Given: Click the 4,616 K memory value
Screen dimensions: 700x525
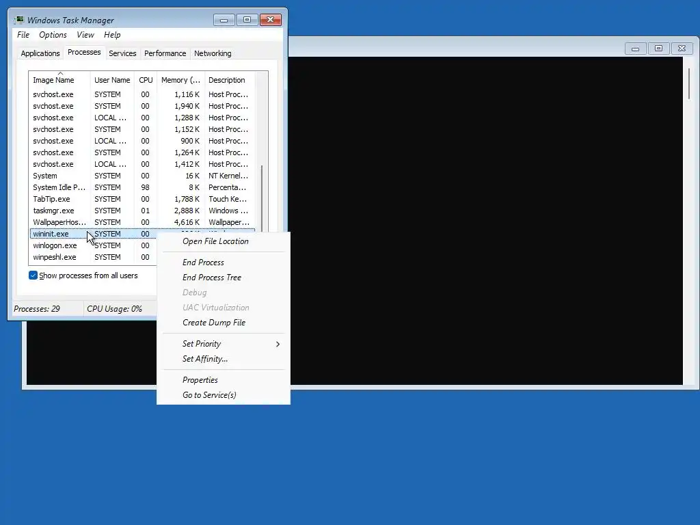Looking at the screenshot, I should (x=187, y=222).
